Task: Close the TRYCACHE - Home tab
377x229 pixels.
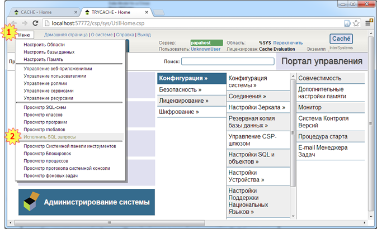Action: (x=147, y=12)
